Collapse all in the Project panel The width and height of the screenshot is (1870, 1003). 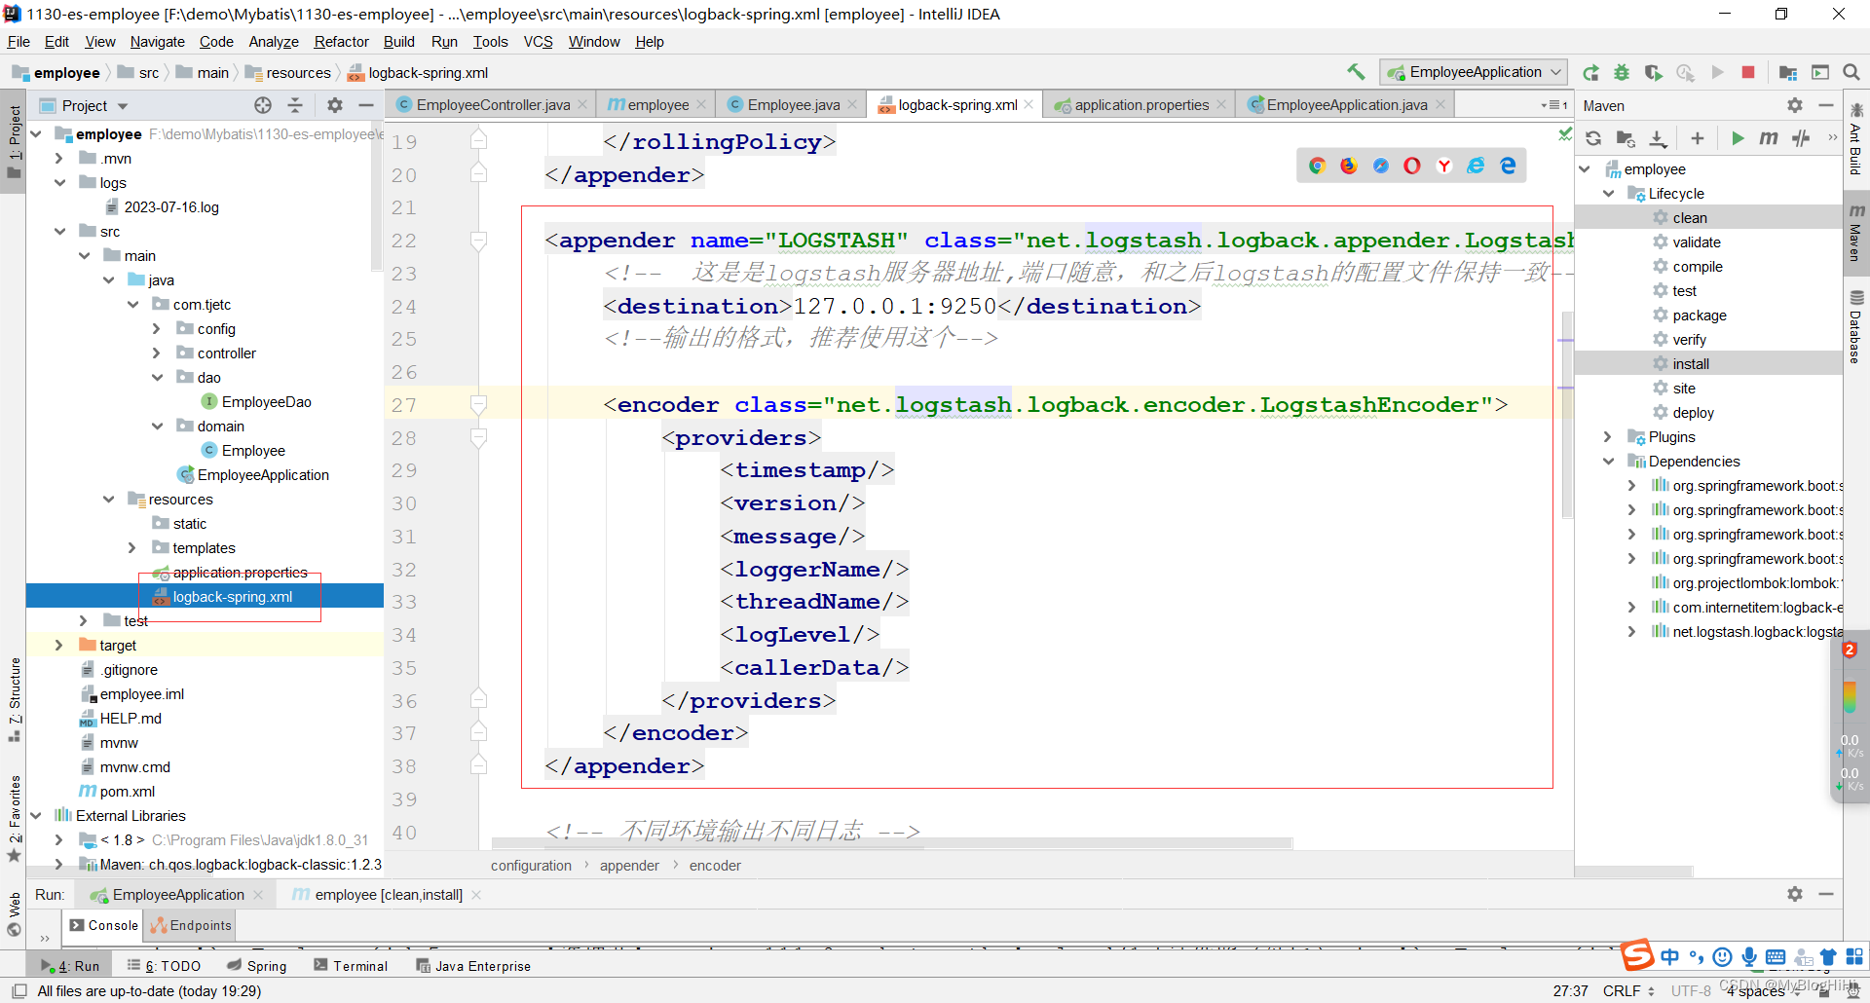296,105
